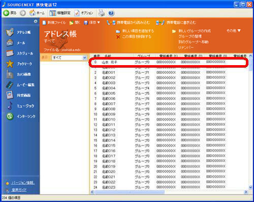254x202 pixels.
Task: Sort by グループ column header
Action: coord(144,56)
